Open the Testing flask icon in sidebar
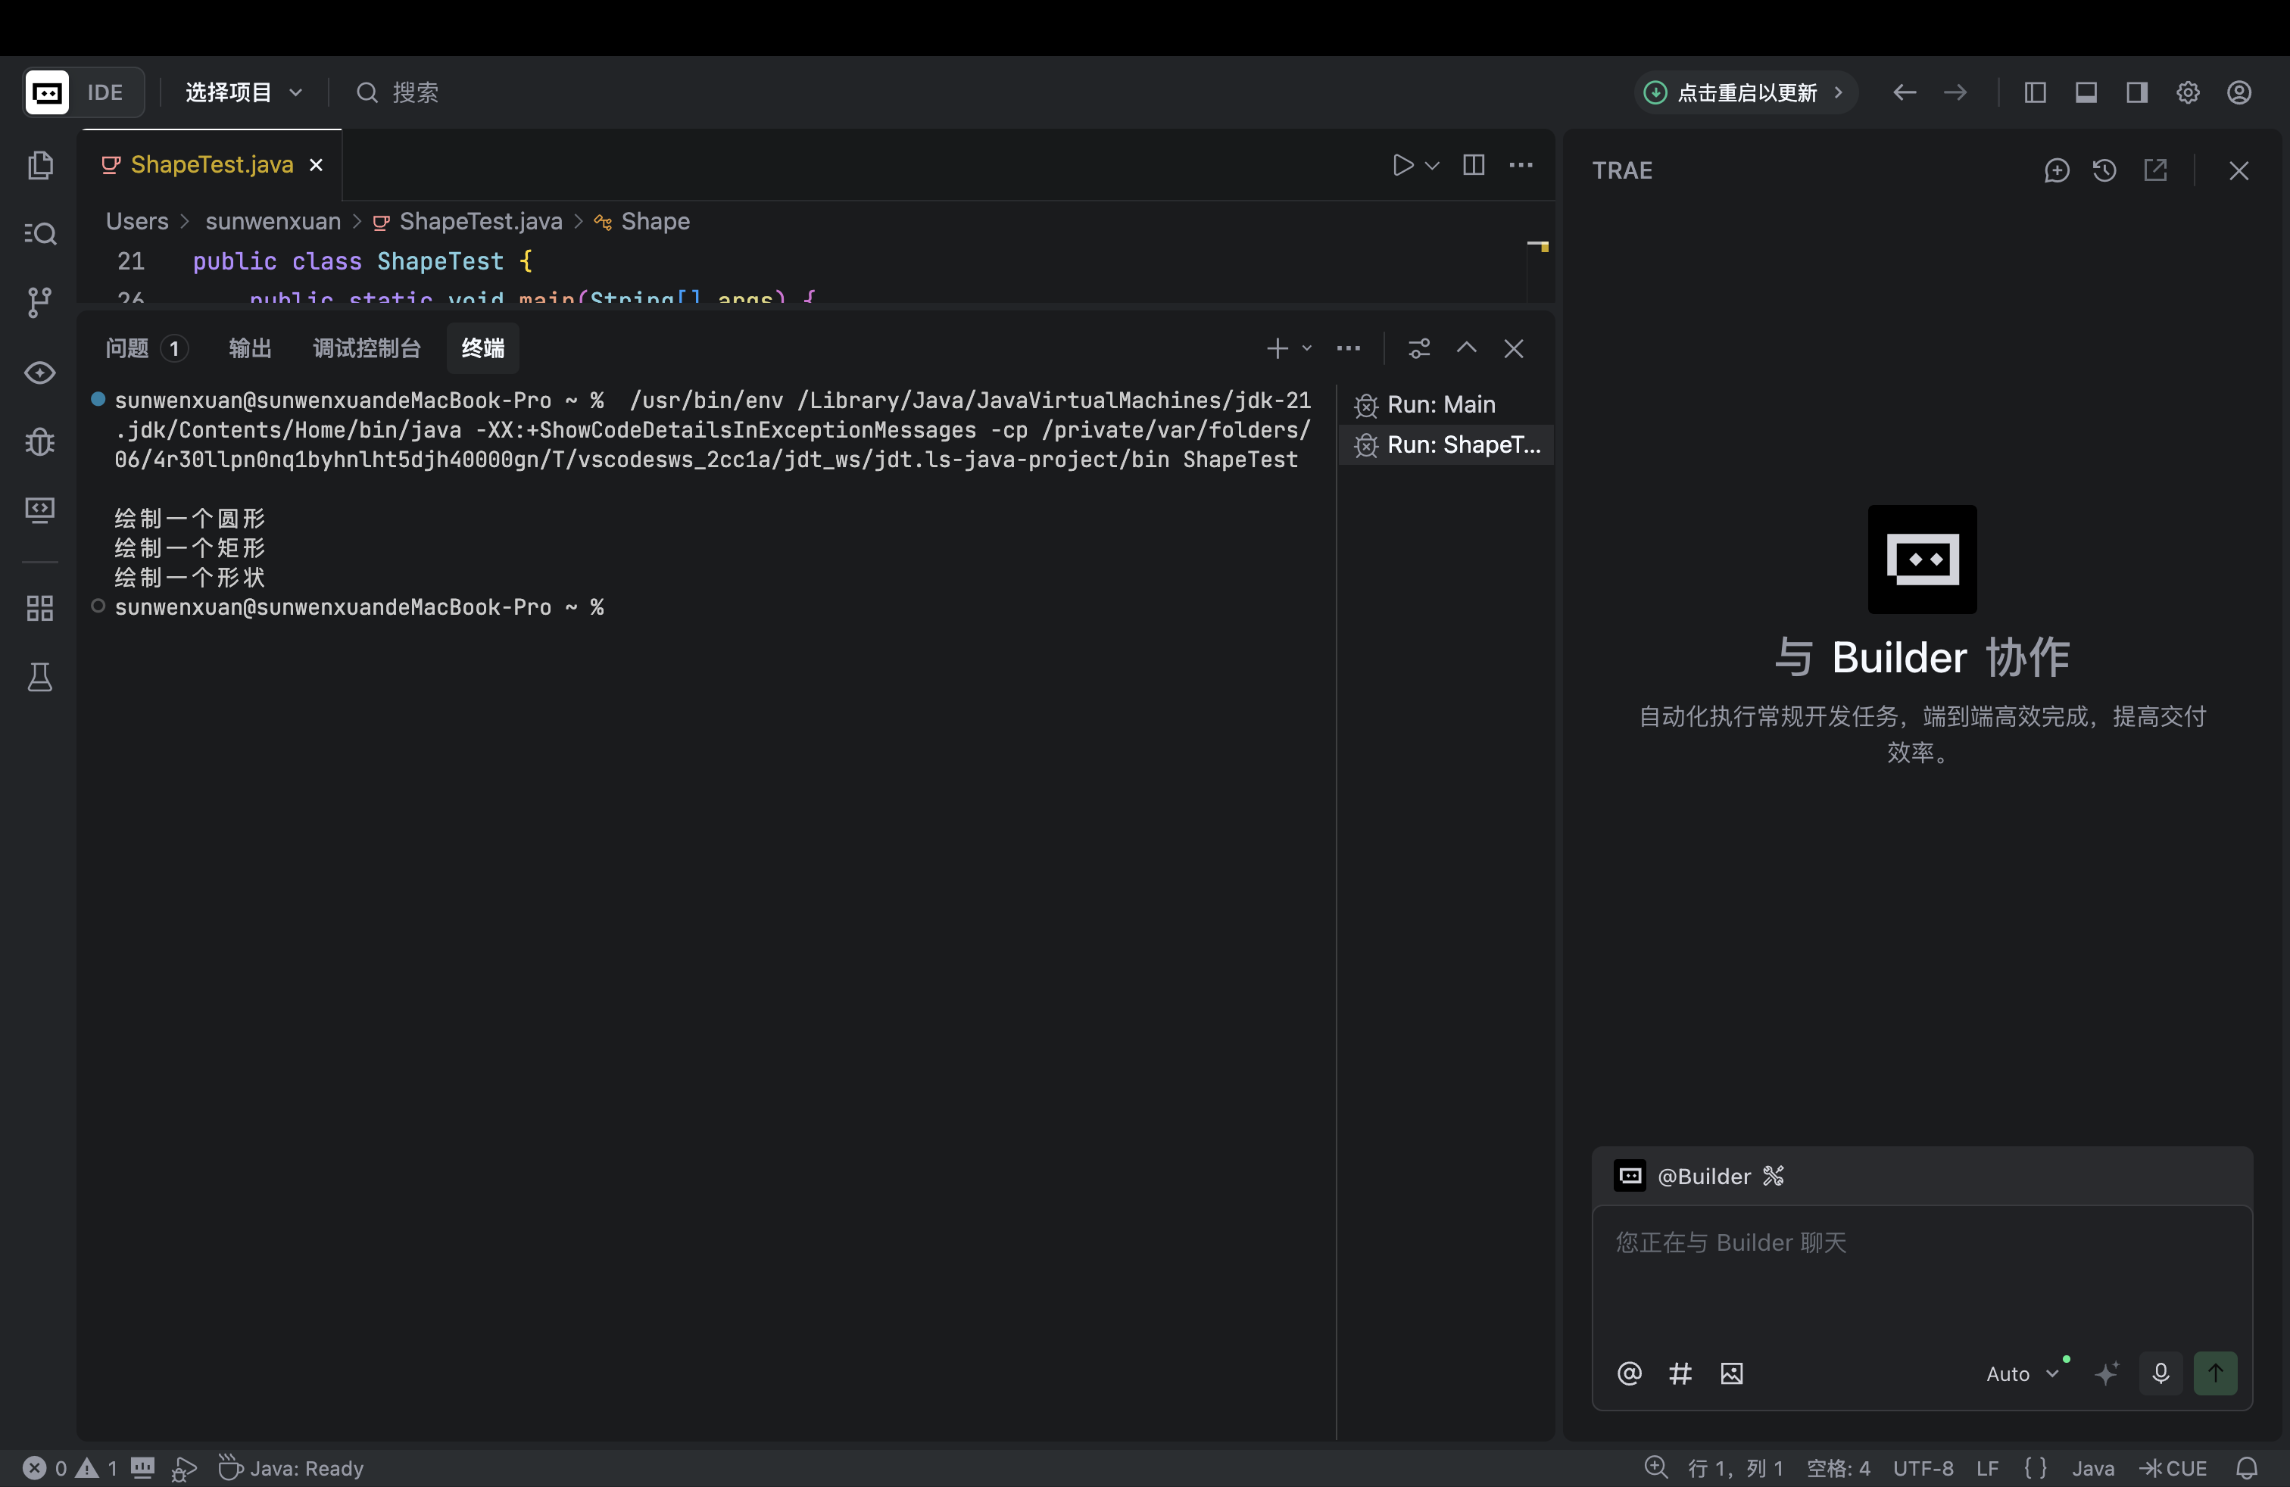This screenshot has width=2290, height=1487. click(39, 678)
